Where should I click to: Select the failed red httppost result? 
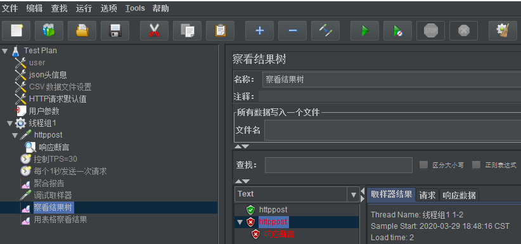[x=273, y=222]
